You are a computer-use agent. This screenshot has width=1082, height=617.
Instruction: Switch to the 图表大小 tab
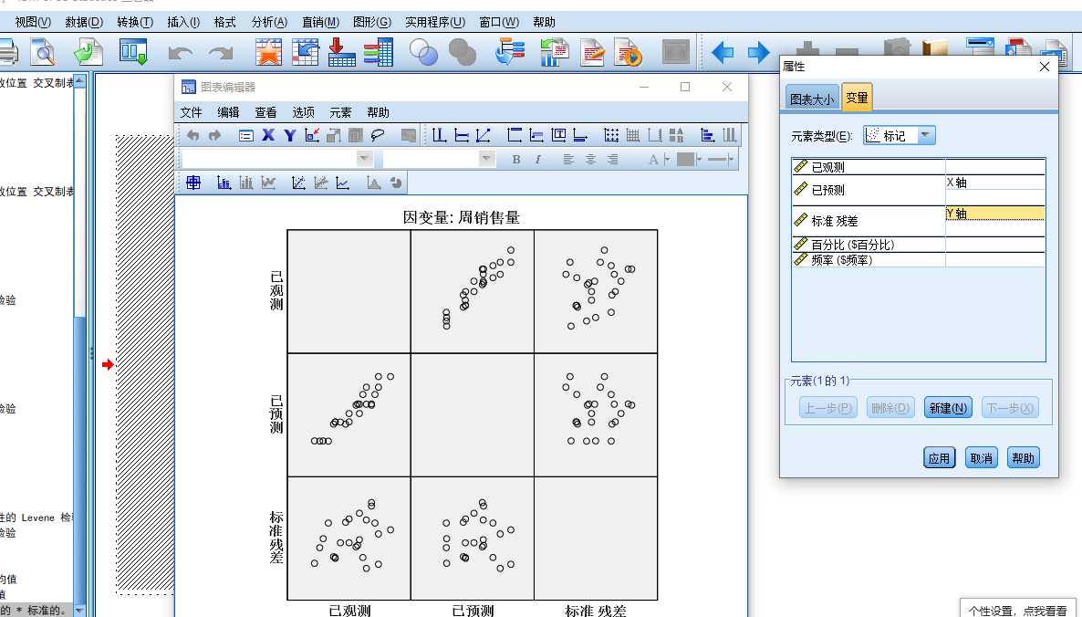pos(812,99)
